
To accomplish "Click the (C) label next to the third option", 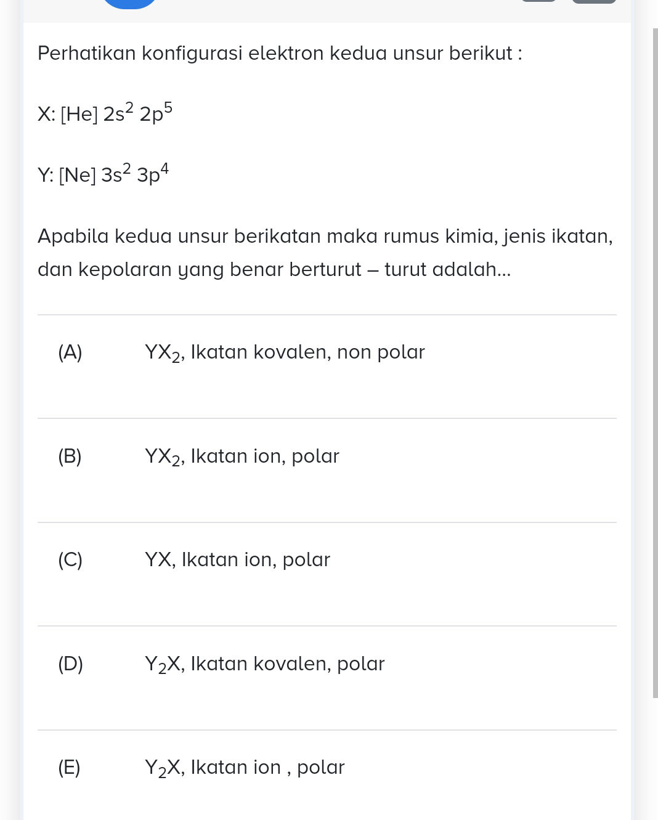I will coord(70,559).
